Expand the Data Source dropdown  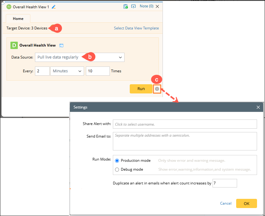point(80,57)
